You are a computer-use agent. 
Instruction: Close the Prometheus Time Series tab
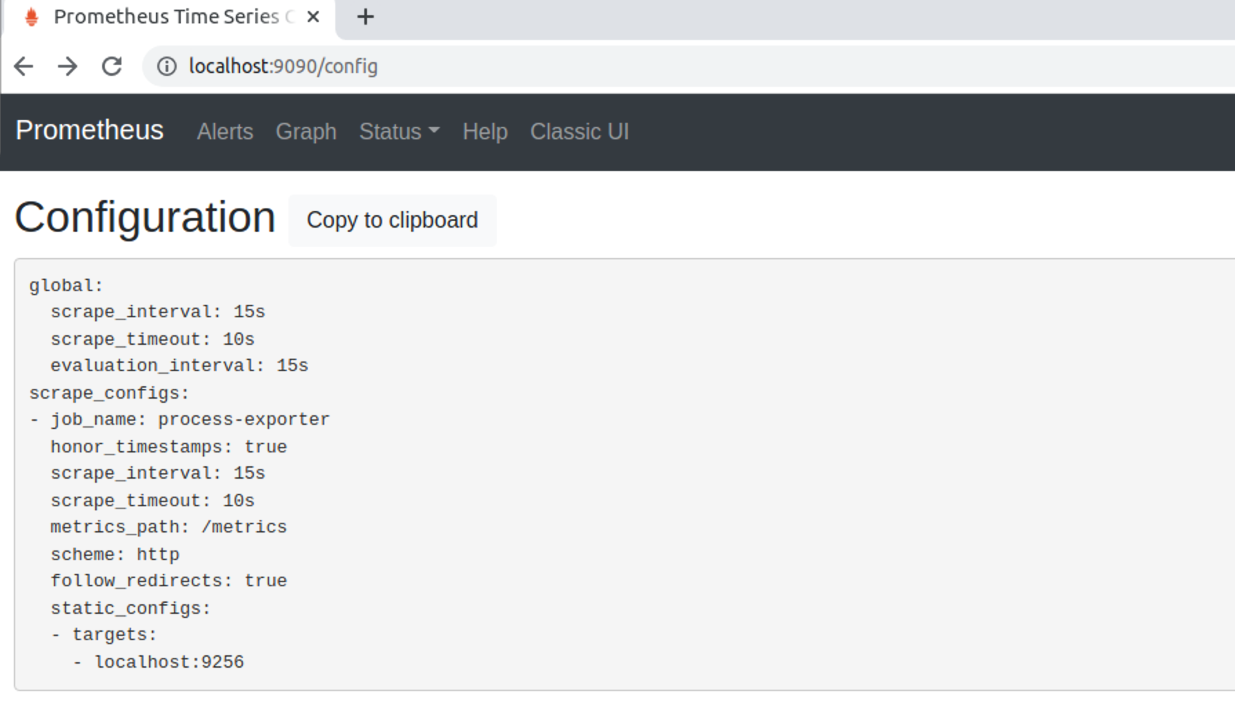(x=313, y=17)
